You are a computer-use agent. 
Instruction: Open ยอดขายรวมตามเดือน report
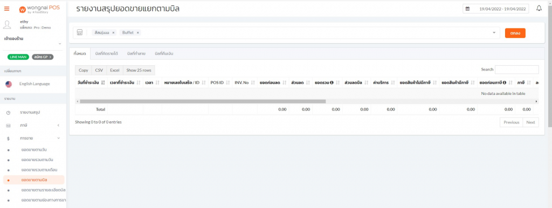point(39,170)
